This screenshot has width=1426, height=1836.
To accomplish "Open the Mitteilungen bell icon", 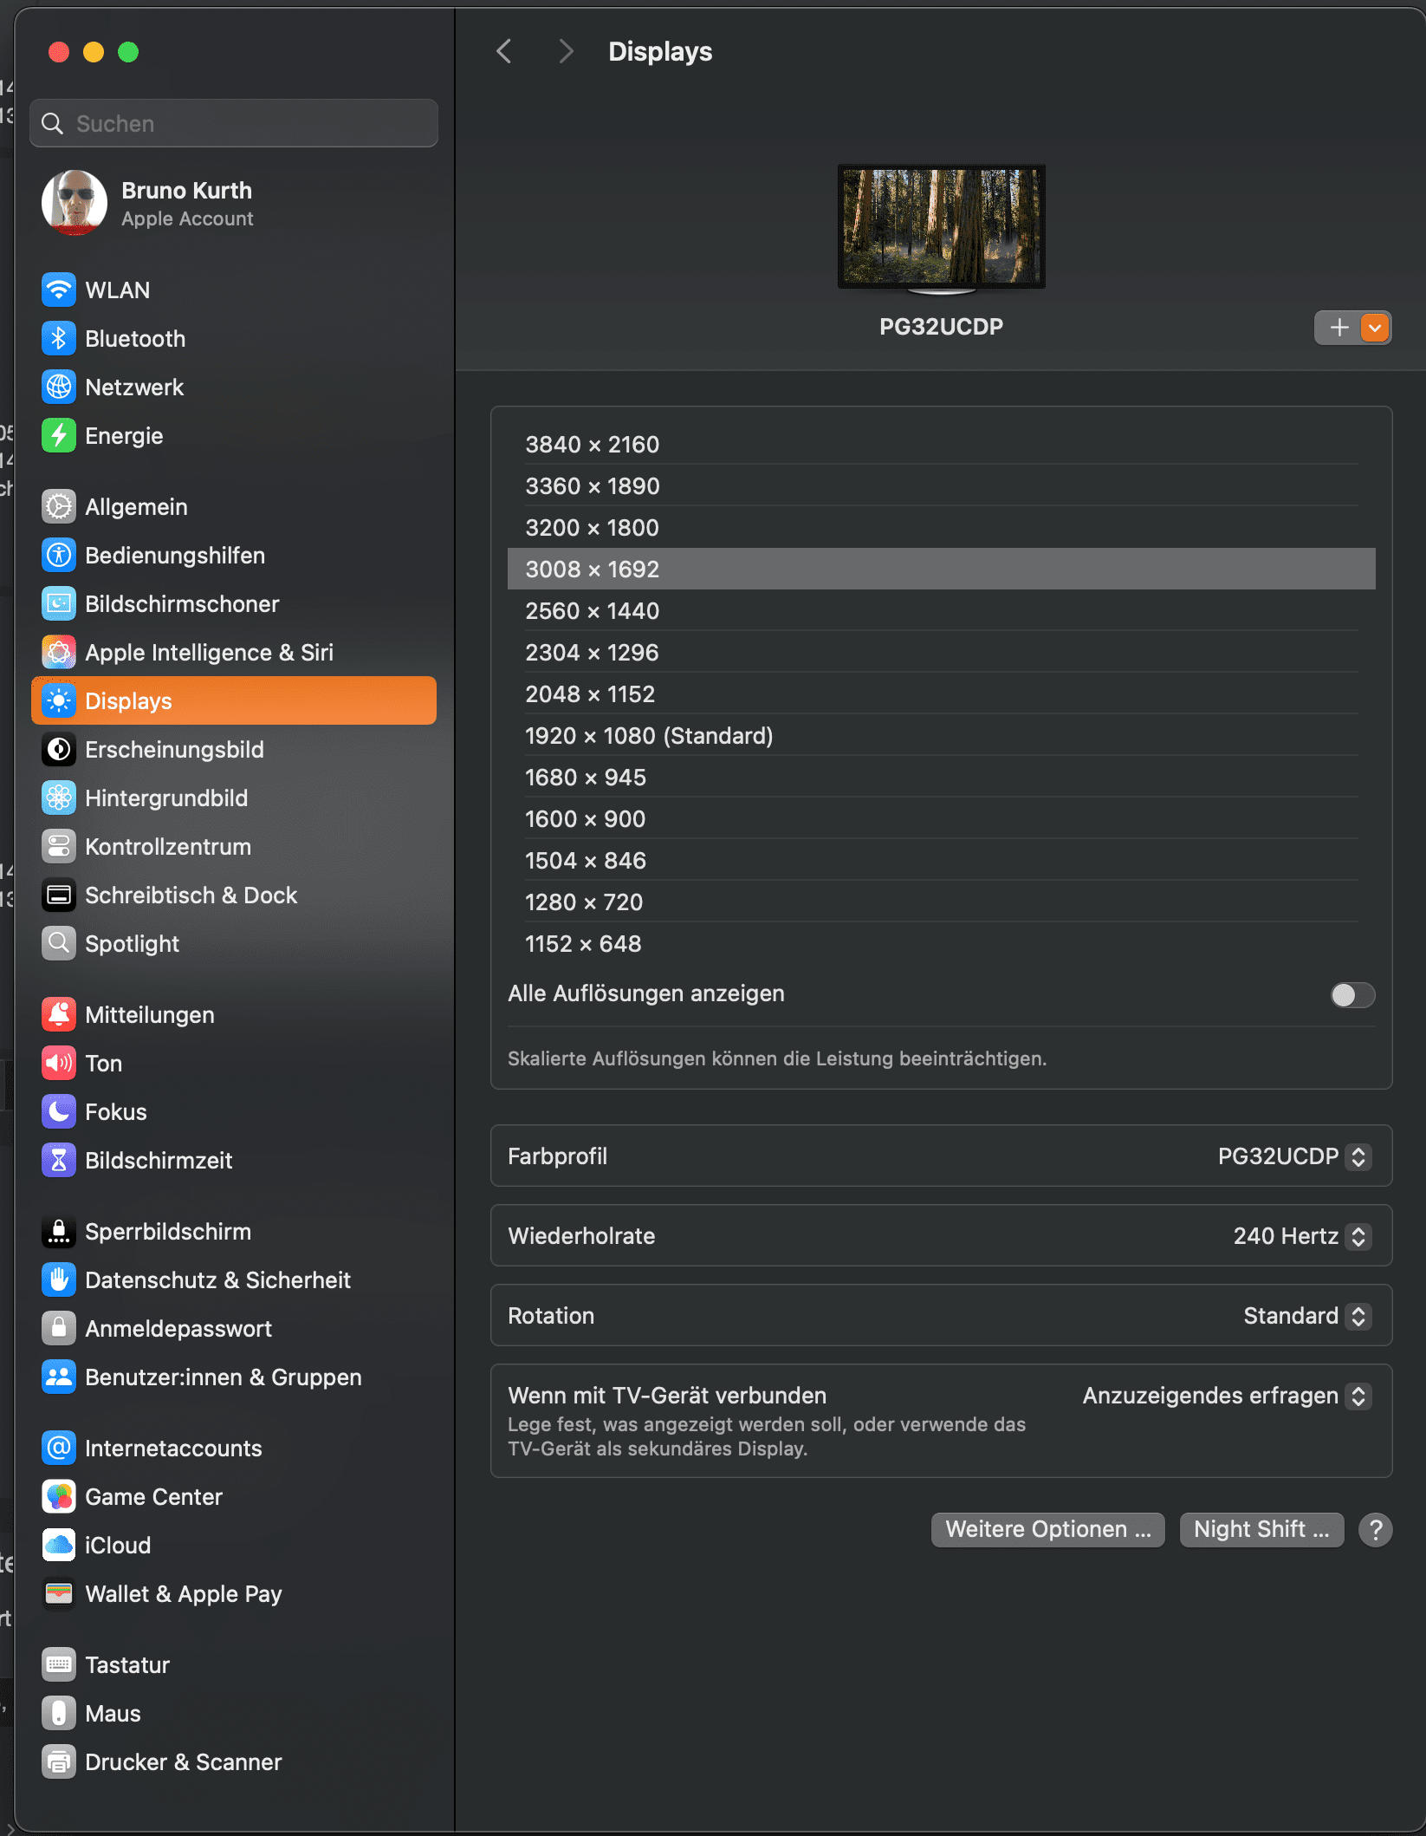I will [x=59, y=1014].
